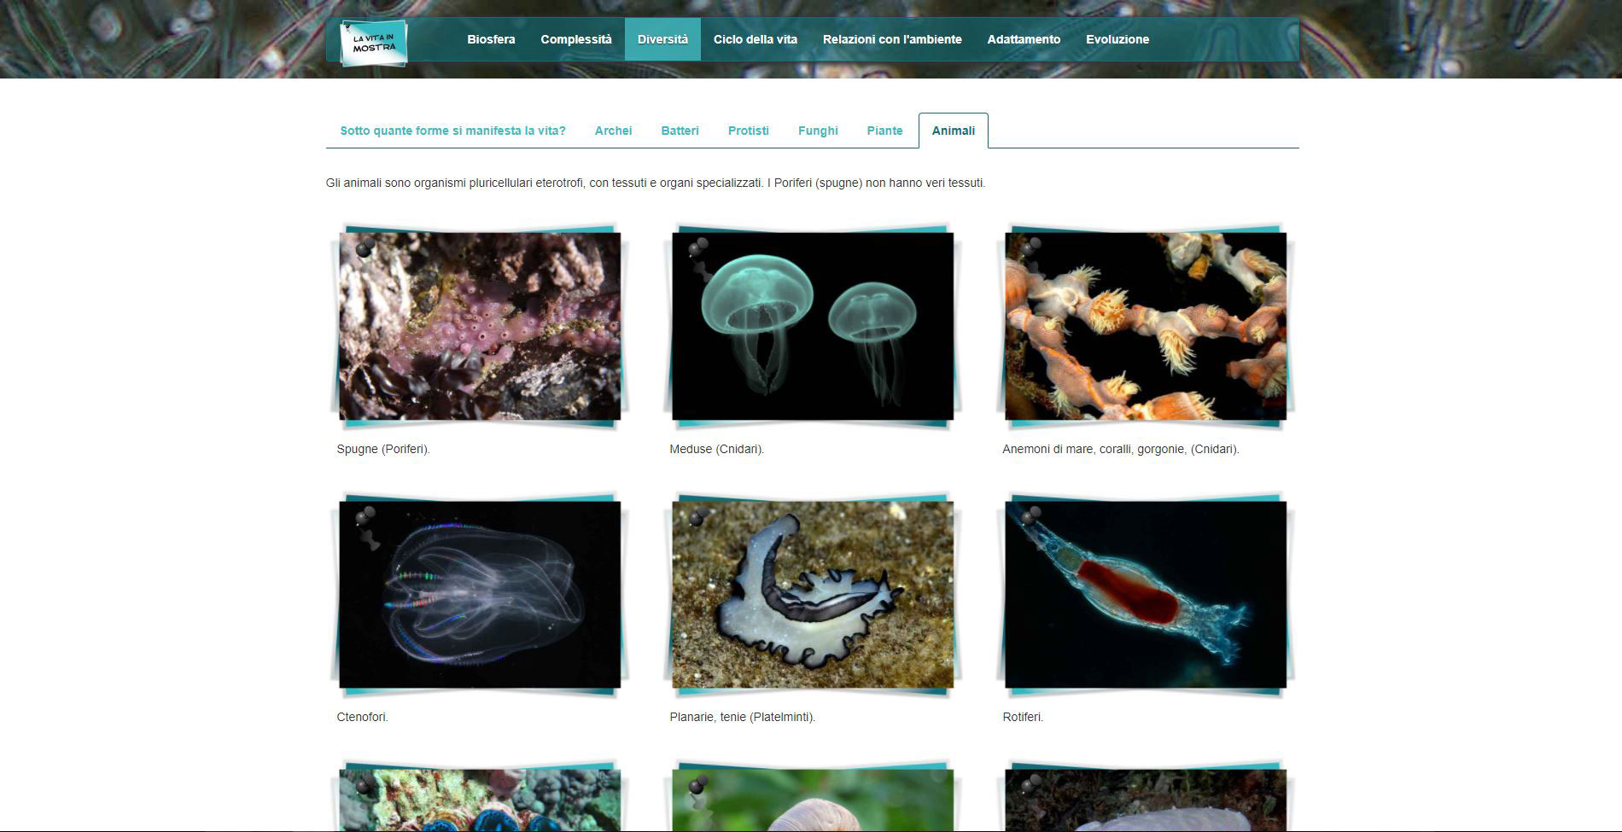Viewport: 1622px width, 832px height.
Task: Open the Anemoni di mare coral photo
Action: [1146, 326]
